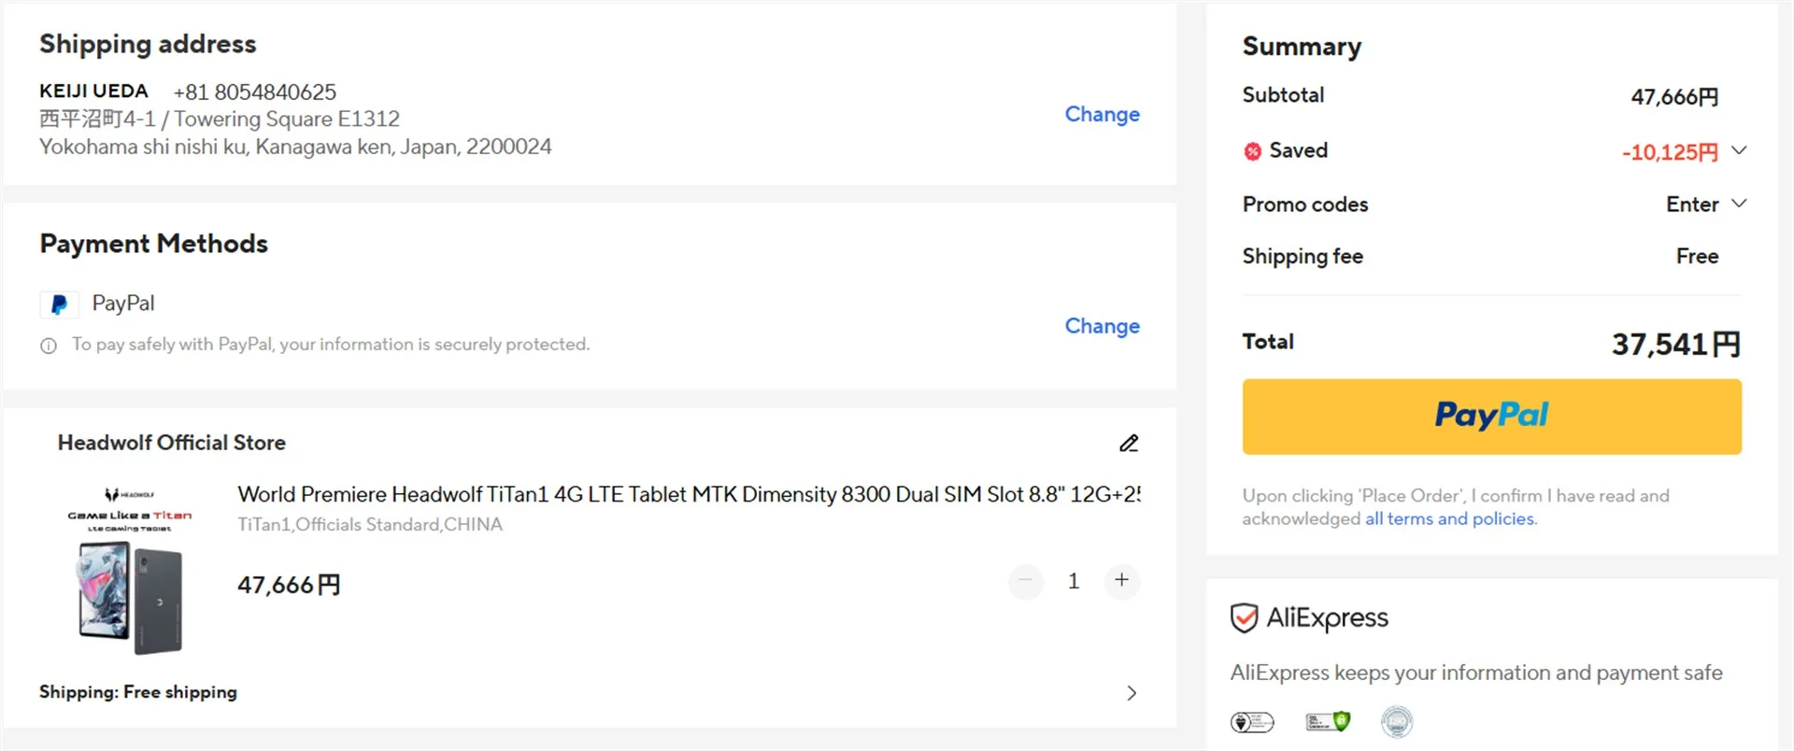Viewport: 1794px width, 751px height.
Task: Decrease tablet quantity with minus button
Action: (1025, 581)
